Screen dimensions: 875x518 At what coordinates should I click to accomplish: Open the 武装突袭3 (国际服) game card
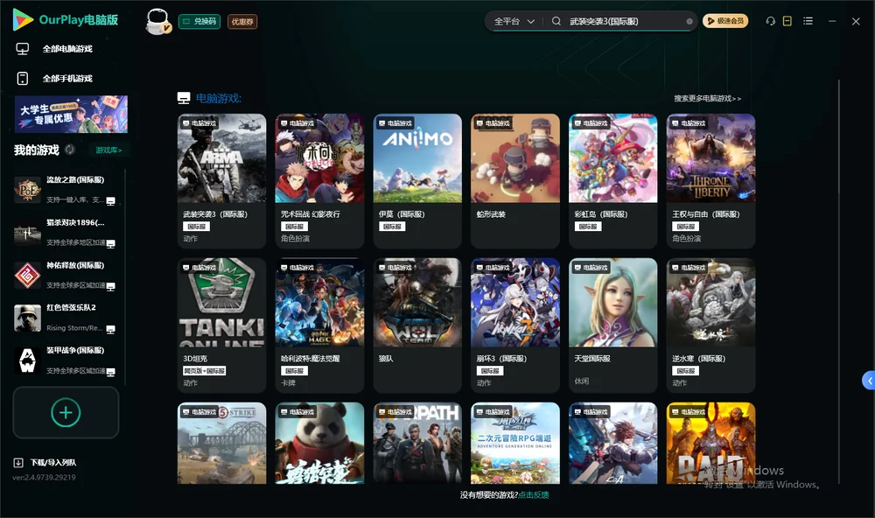pyautogui.click(x=221, y=181)
